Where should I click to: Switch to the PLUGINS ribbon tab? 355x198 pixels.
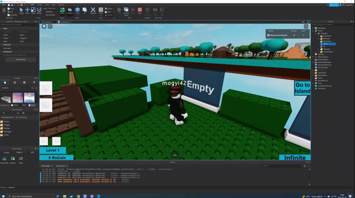coord(61,5)
